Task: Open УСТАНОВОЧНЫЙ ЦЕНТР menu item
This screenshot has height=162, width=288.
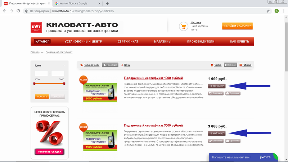Action: pyautogui.click(x=83, y=41)
